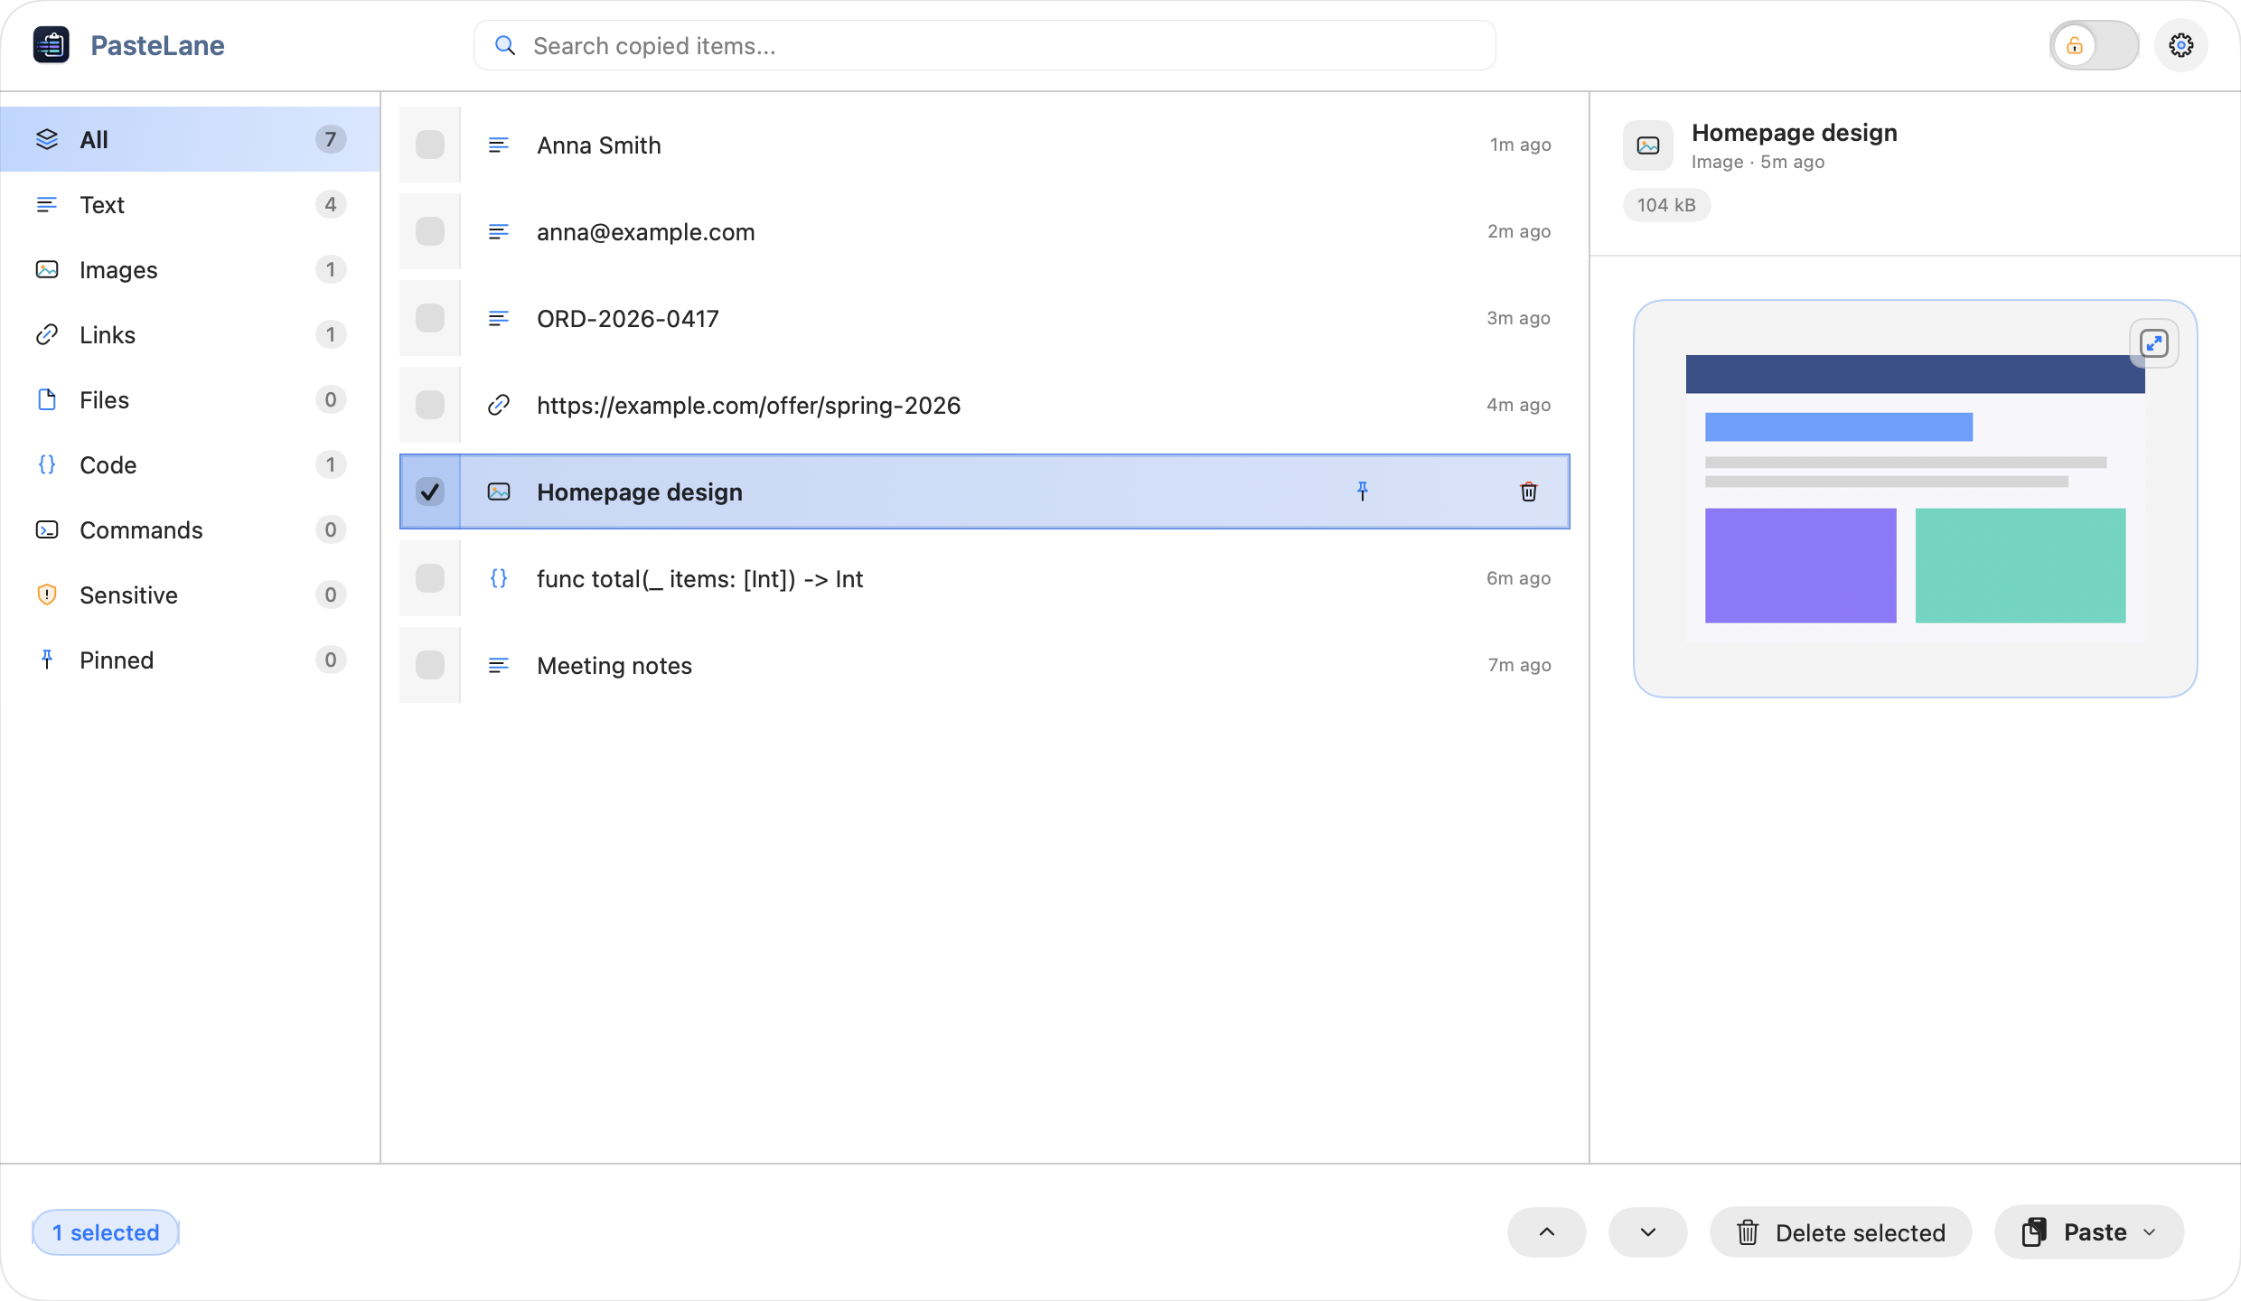Screen dimensions: 2241x1301
Task: Show Pinned items category
Action: [190, 660]
